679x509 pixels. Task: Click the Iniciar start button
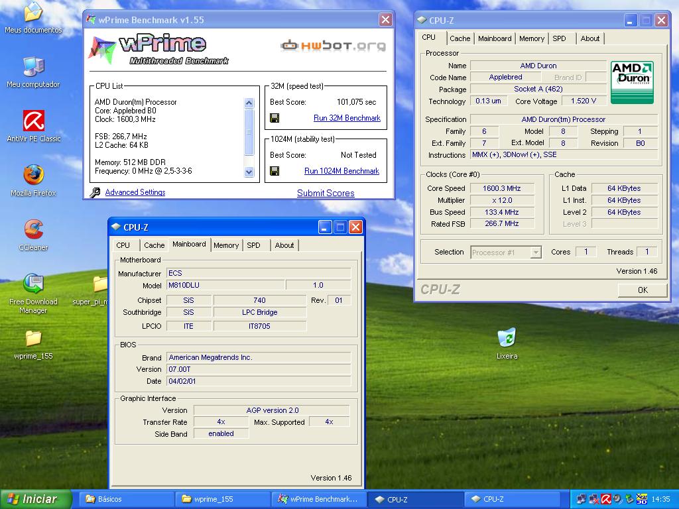point(36,499)
